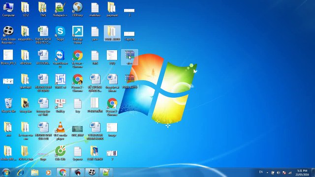Select the matkhau text file

95,9
